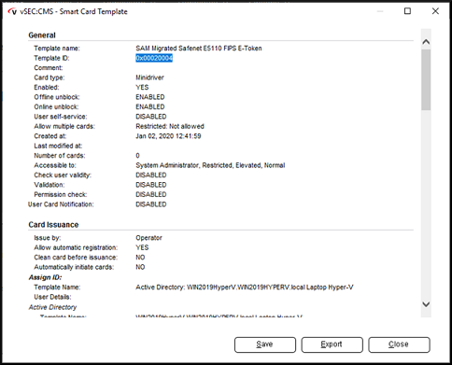Click the Save button
452x365 pixels.
(x=265, y=344)
